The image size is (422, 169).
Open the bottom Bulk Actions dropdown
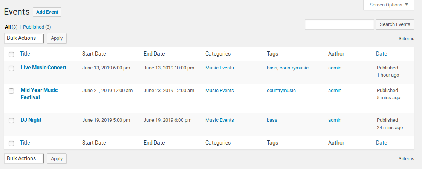tap(24, 158)
